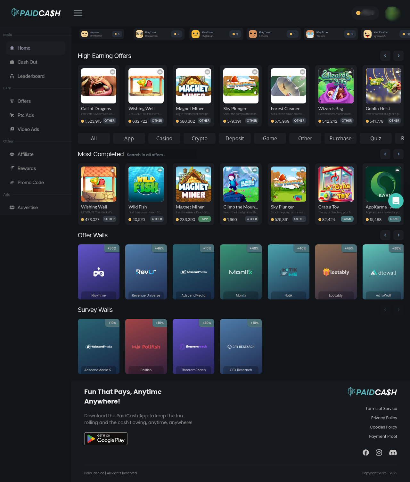The height and width of the screenshot is (482, 410).
Task: Click the PaidCash logo in header
Action: 36,13
